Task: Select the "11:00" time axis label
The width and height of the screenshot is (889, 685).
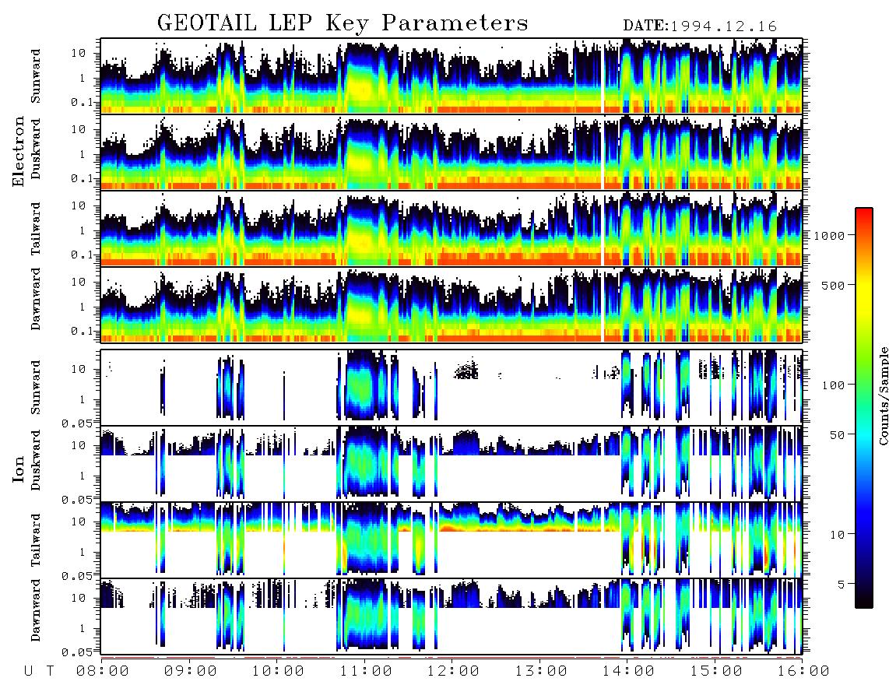Action: point(366,672)
